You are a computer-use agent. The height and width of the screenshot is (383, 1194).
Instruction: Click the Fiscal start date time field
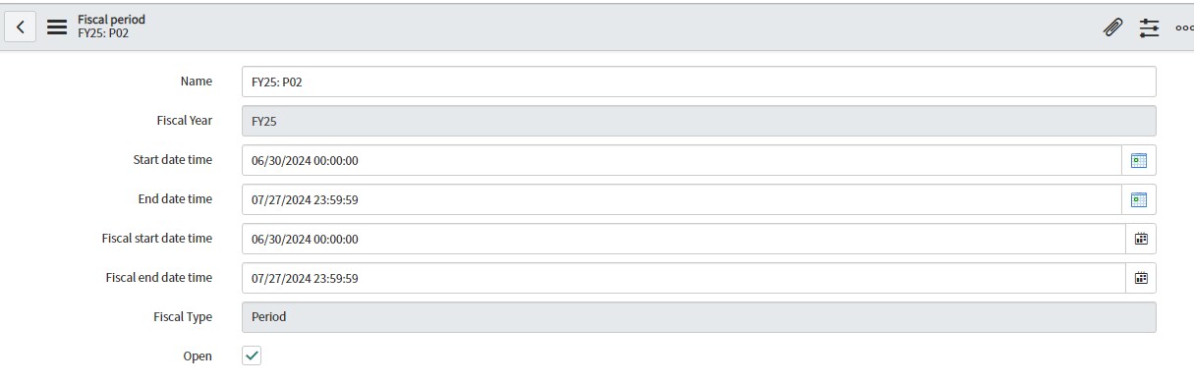pos(683,239)
